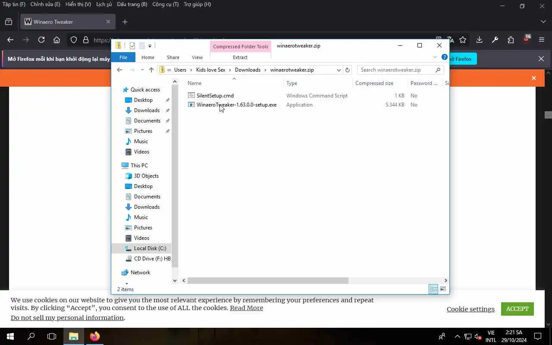Open the list all tabs dropdown in Firefox
The image size is (552, 345).
543,22
